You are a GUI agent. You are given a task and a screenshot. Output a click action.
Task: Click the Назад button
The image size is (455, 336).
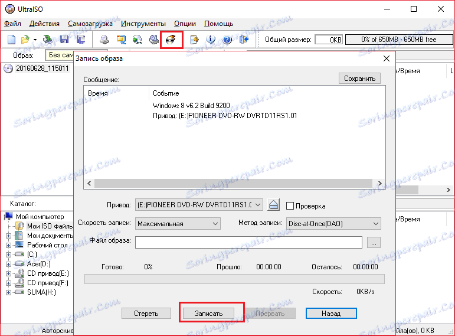point(331,314)
